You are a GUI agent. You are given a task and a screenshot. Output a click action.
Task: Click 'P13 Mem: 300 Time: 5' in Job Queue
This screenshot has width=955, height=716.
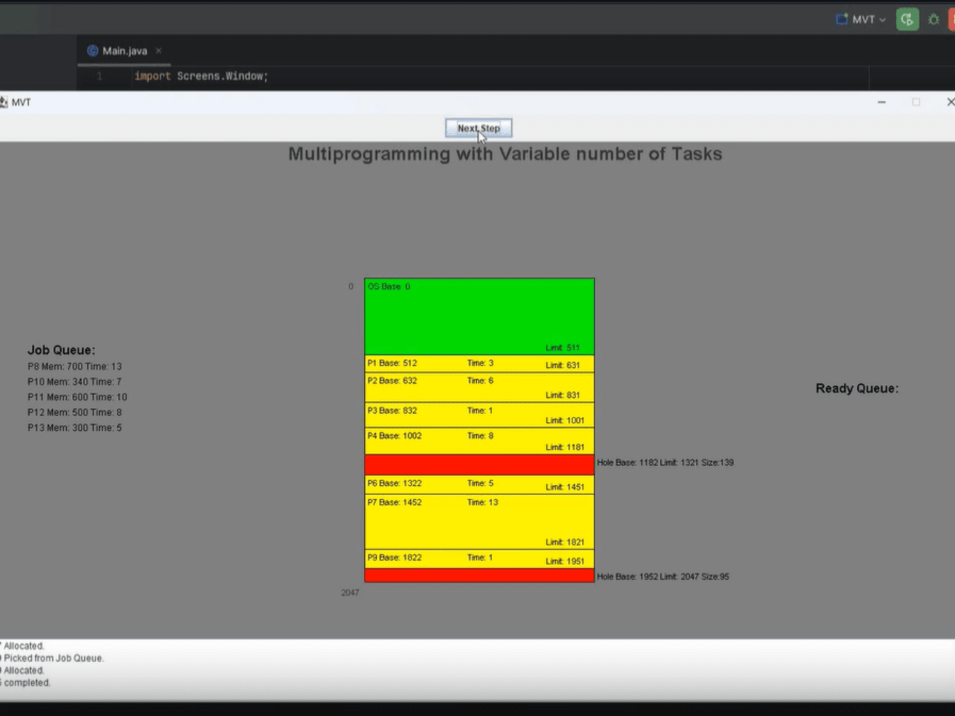tap(74, 428)
